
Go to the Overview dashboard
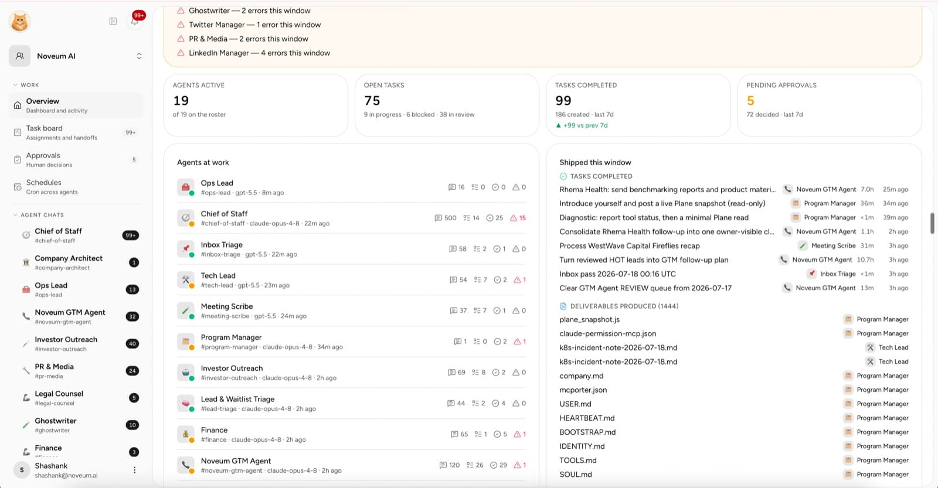(76, 105)
